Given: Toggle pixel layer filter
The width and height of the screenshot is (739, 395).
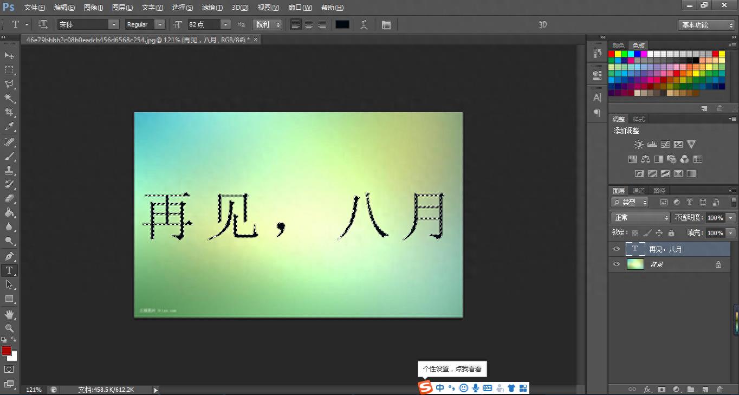Looking at the screenshot, I should pos(664,203).
